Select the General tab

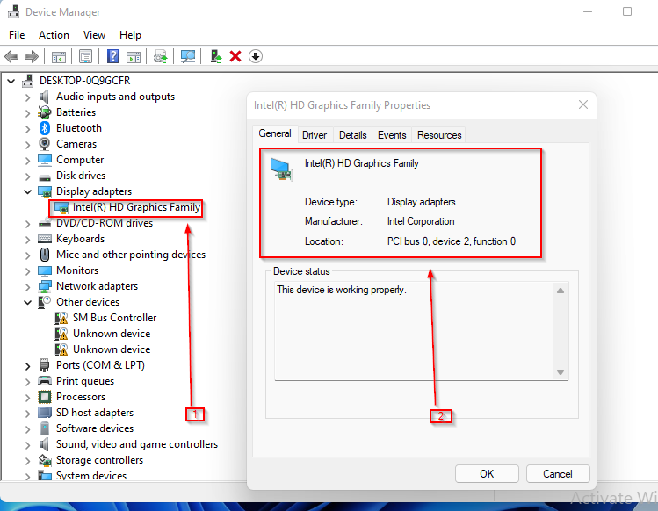click(x=275, y=133)
